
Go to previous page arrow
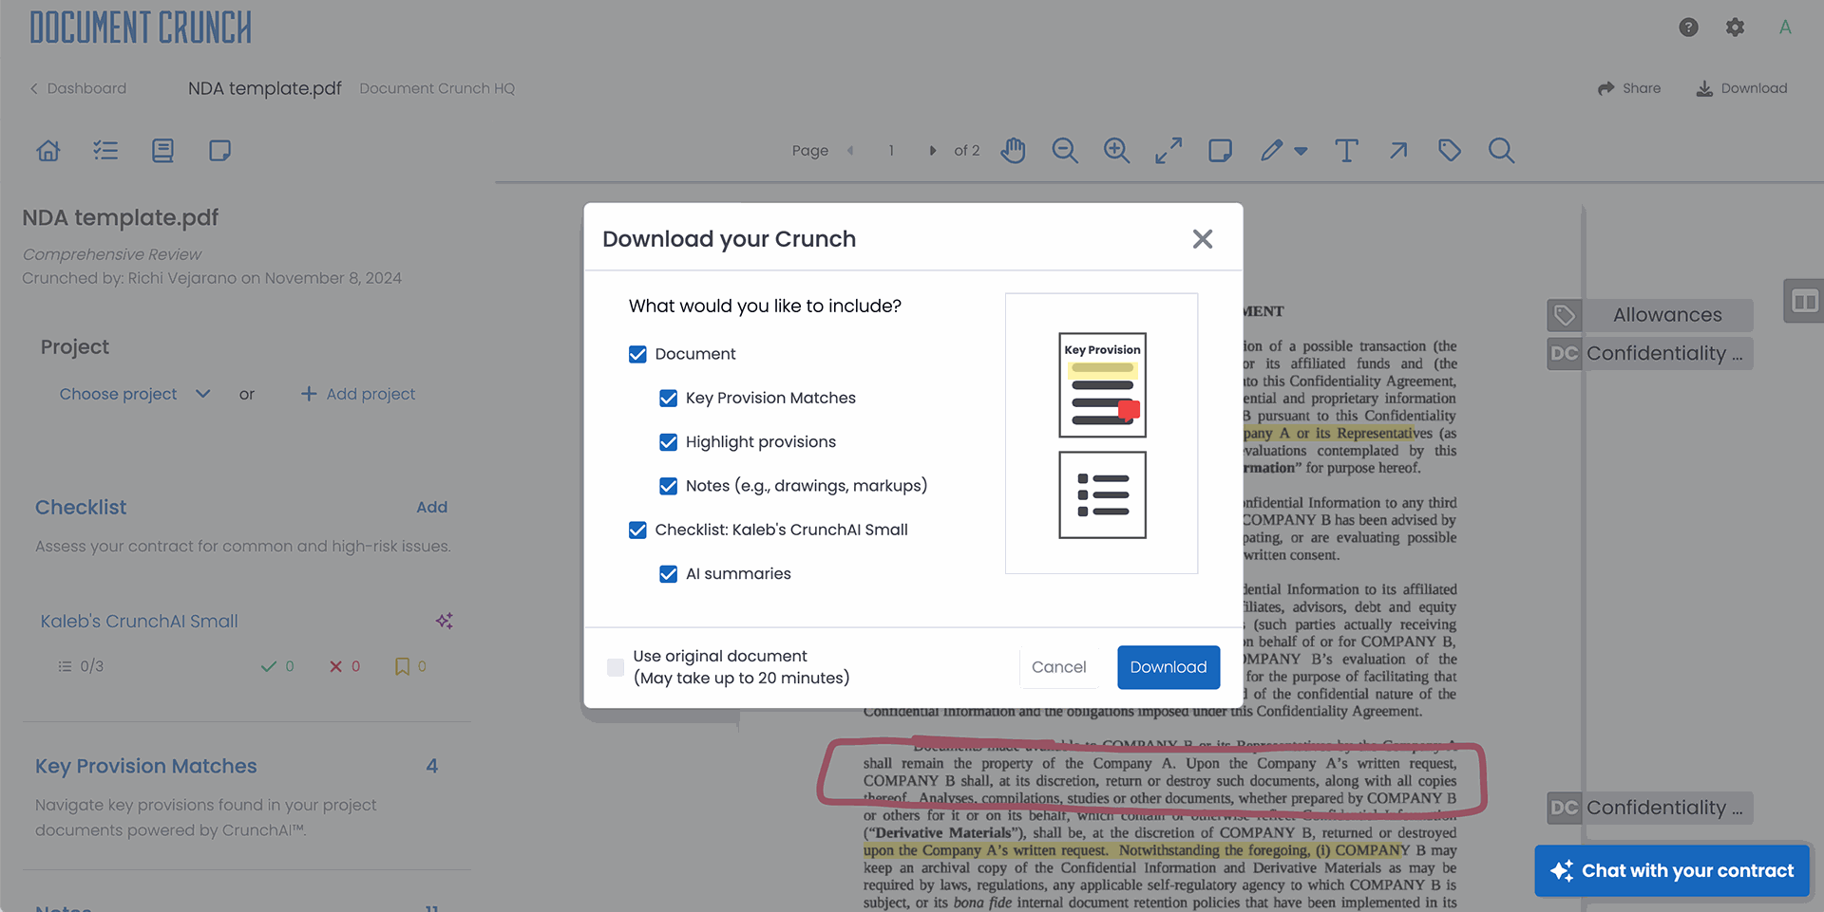pyautogui.click(x=850, y=150)
